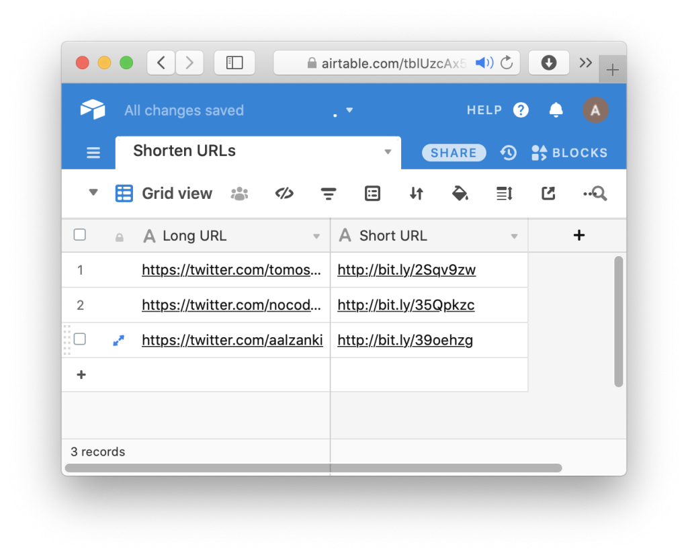
Task: Toggle the select-all checkbox in header
Action: coord(80,235)
